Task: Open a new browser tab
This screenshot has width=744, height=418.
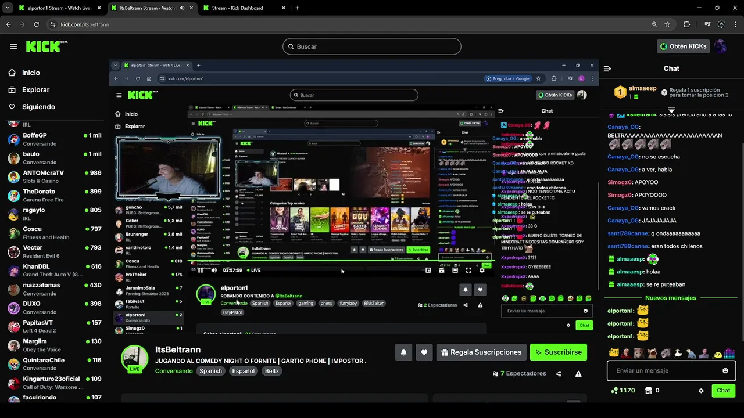Action: pos(298,8)
